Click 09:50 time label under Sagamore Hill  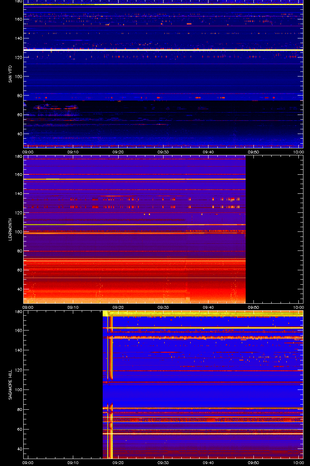(x=253, y=463)
